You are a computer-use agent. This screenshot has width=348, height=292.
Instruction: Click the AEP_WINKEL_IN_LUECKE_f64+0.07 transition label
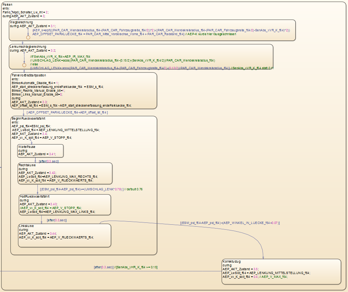click(230, 223)
